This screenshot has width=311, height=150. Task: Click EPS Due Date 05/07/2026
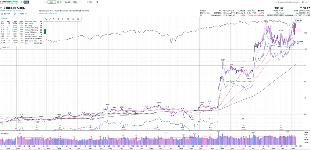click(218, 13)
